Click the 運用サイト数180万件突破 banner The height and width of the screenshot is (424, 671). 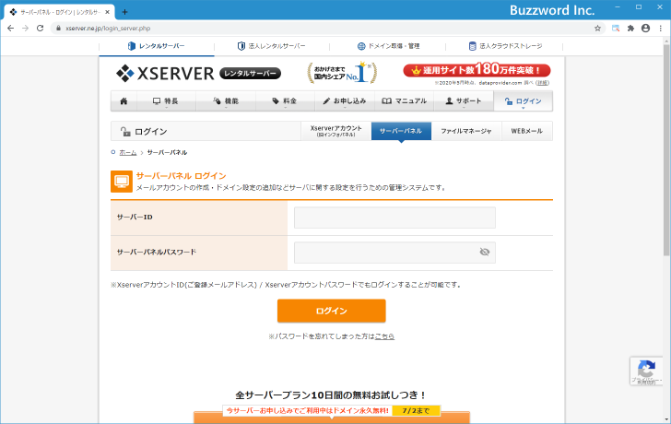(x=477, y=70)
